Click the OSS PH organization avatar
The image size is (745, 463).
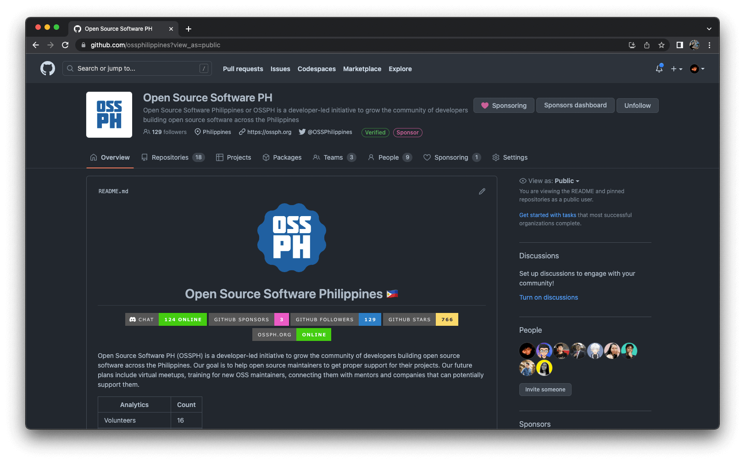pyautogui.click(x=109, y=115)
